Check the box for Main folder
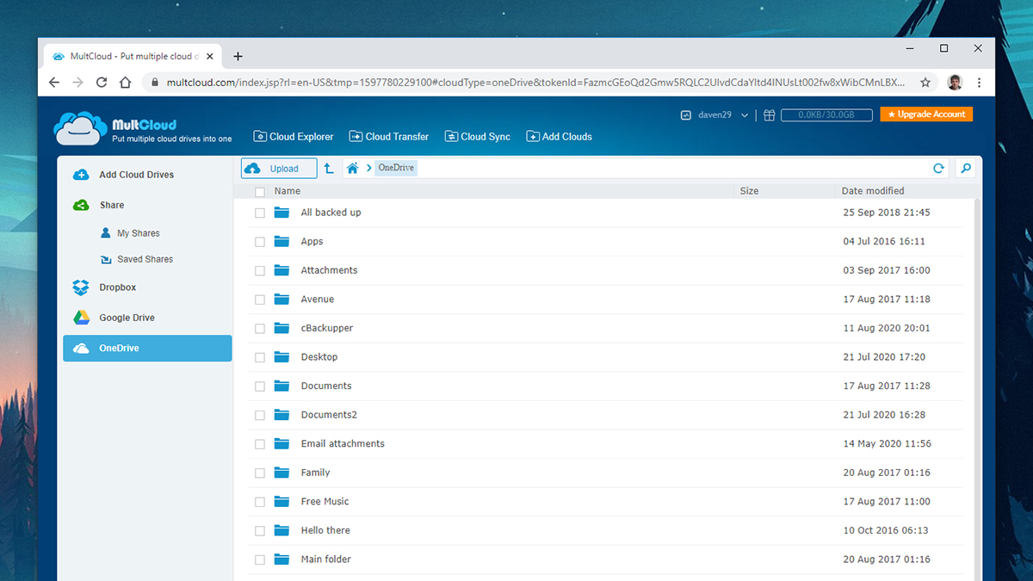This screenshot has width=1033, height=581. [260, 559]
